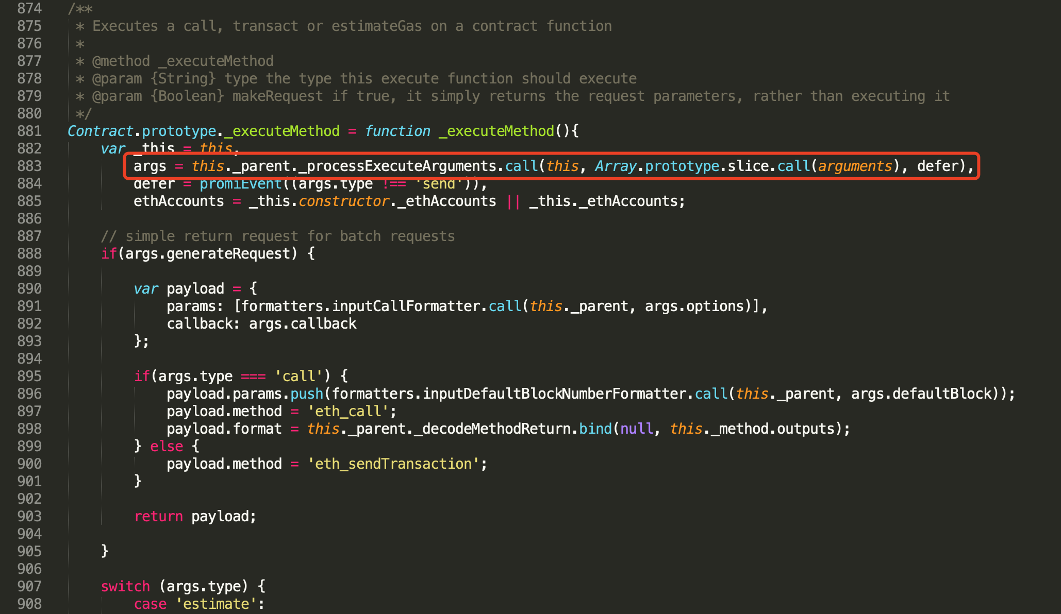The height and width of the screenshot is (614, 1061).
Task: Click the 'return' keyword before payload
Action: pyautogui.click(x=158, y=516)
